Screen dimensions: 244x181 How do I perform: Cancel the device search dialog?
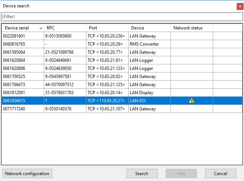click(x=220, y=174)
